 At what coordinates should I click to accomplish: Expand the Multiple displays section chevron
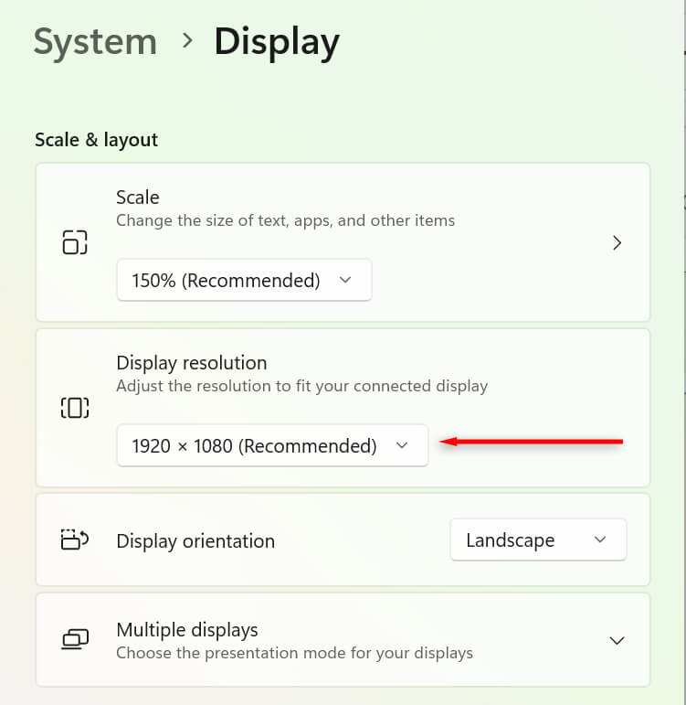coord(617,640)
